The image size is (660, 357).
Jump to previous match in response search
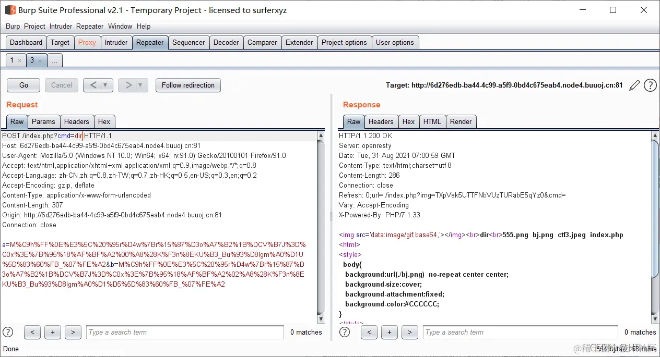click(x=369, y=332)
